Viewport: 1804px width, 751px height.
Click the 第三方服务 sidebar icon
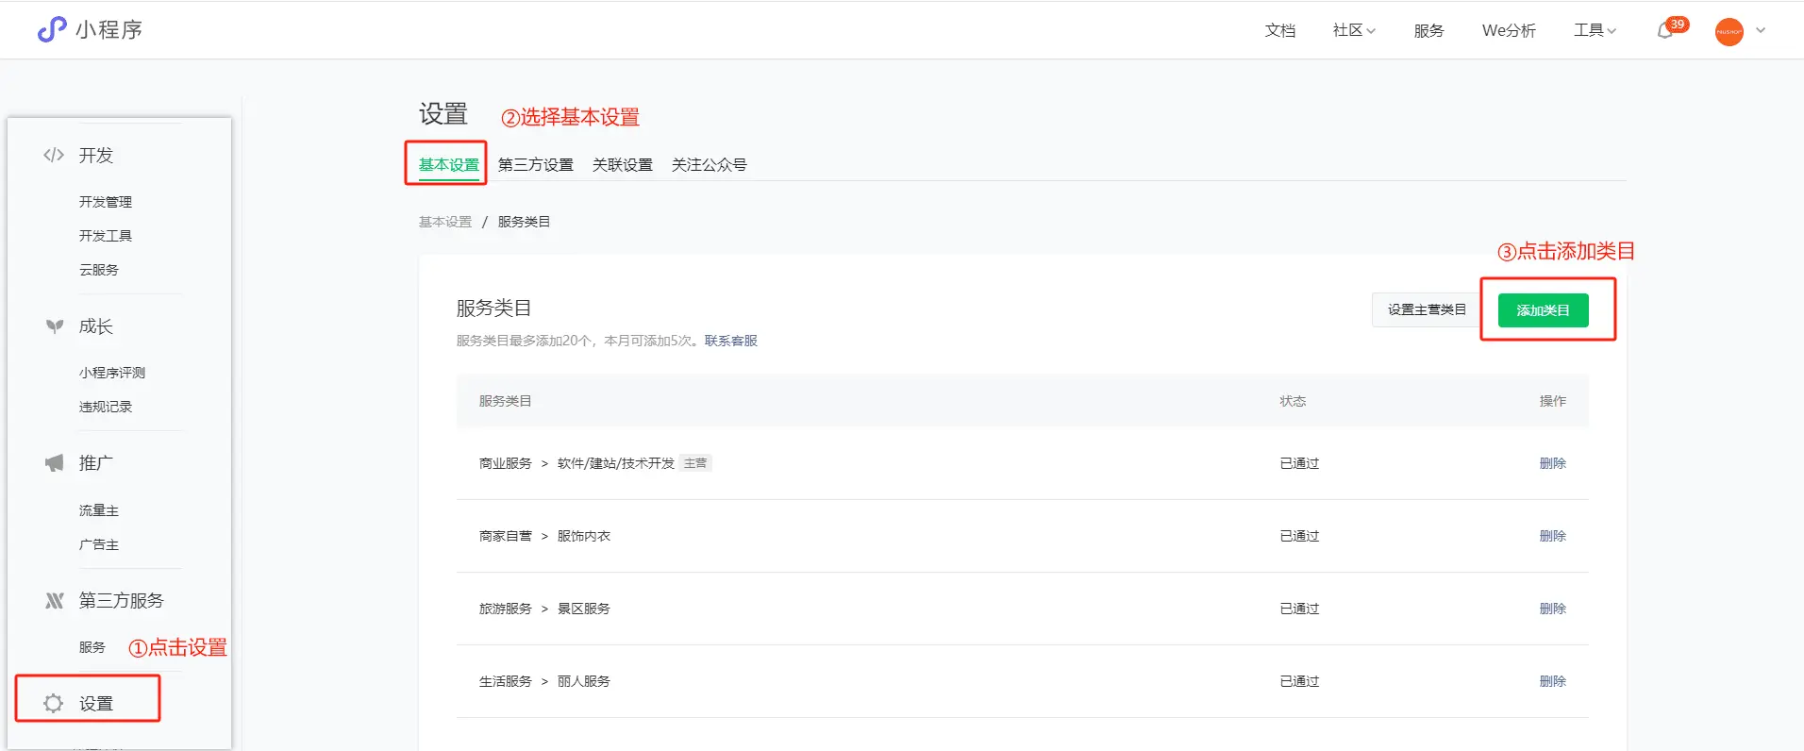55,601
